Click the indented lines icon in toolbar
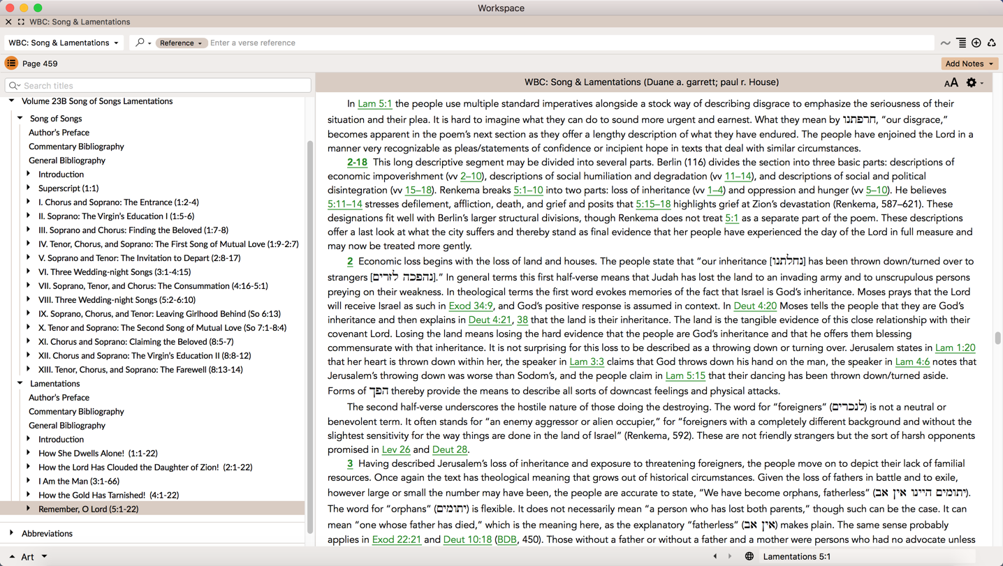This screenshot has height=566, width=1003. pyautogui.click(x=961, y=43)
